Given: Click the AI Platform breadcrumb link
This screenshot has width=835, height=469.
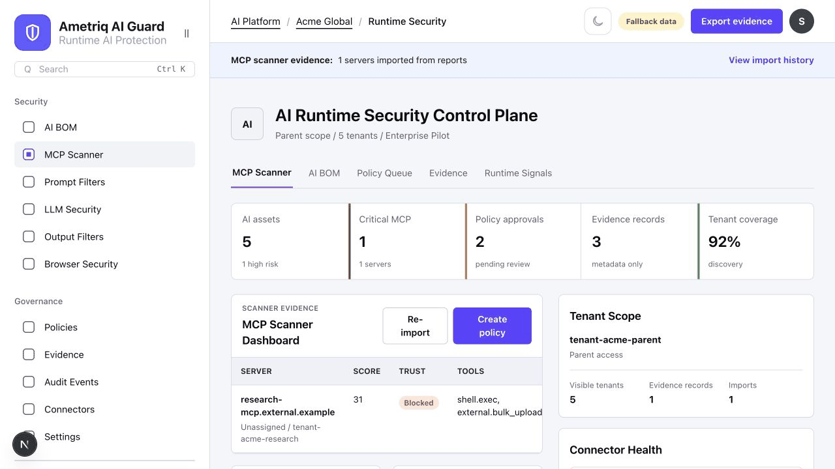Looking at the screenshot, I should 256,21.
